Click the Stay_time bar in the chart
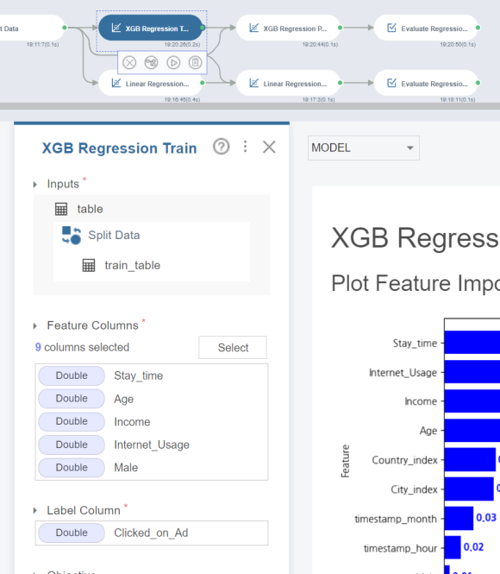The width and height of the screenshot is (500, 574). [472, 343]
